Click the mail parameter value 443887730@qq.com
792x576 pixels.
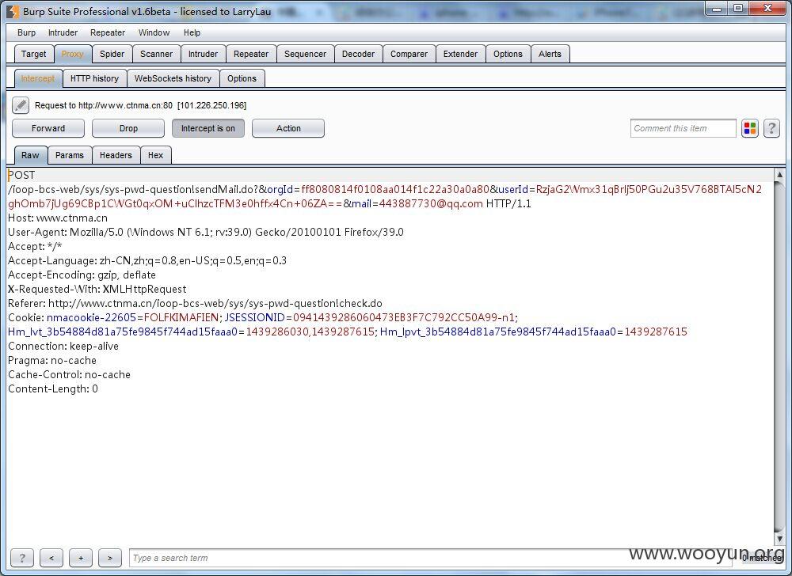431,204
